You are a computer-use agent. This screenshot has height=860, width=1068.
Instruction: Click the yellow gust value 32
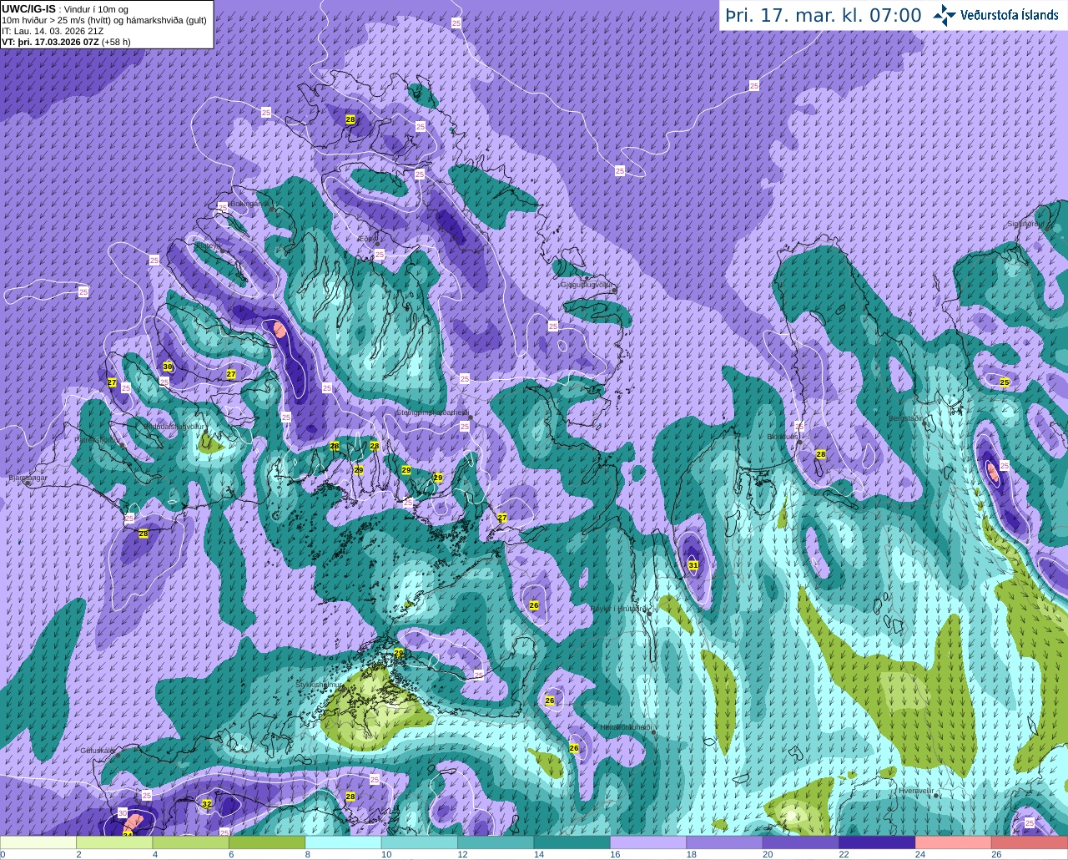[207, 804]
